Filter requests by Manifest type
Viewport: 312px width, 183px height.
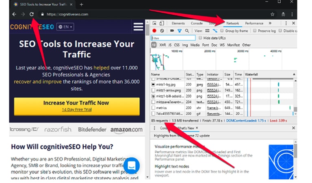(234, 45)
